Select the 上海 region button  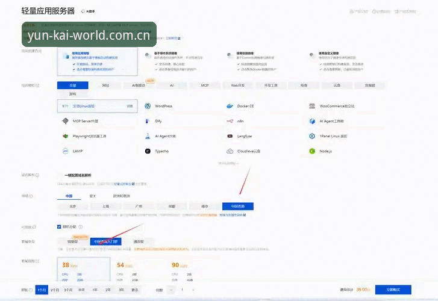point(105,206)
